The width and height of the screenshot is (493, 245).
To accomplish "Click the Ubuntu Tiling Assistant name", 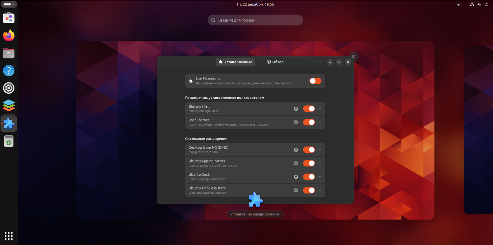I will [207, 188].
